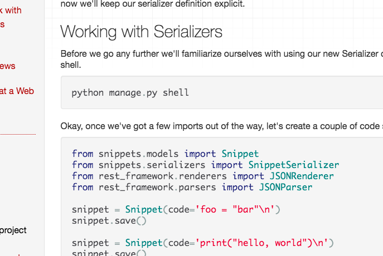The width and height of the screenshot is (383, 256).
Task: Click paragraph beginning 'Before we go any further'
Action: pyautogui.click(x=222, y=59)
